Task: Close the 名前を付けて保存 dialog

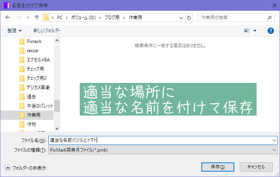Action: click(x=275, y=5)
